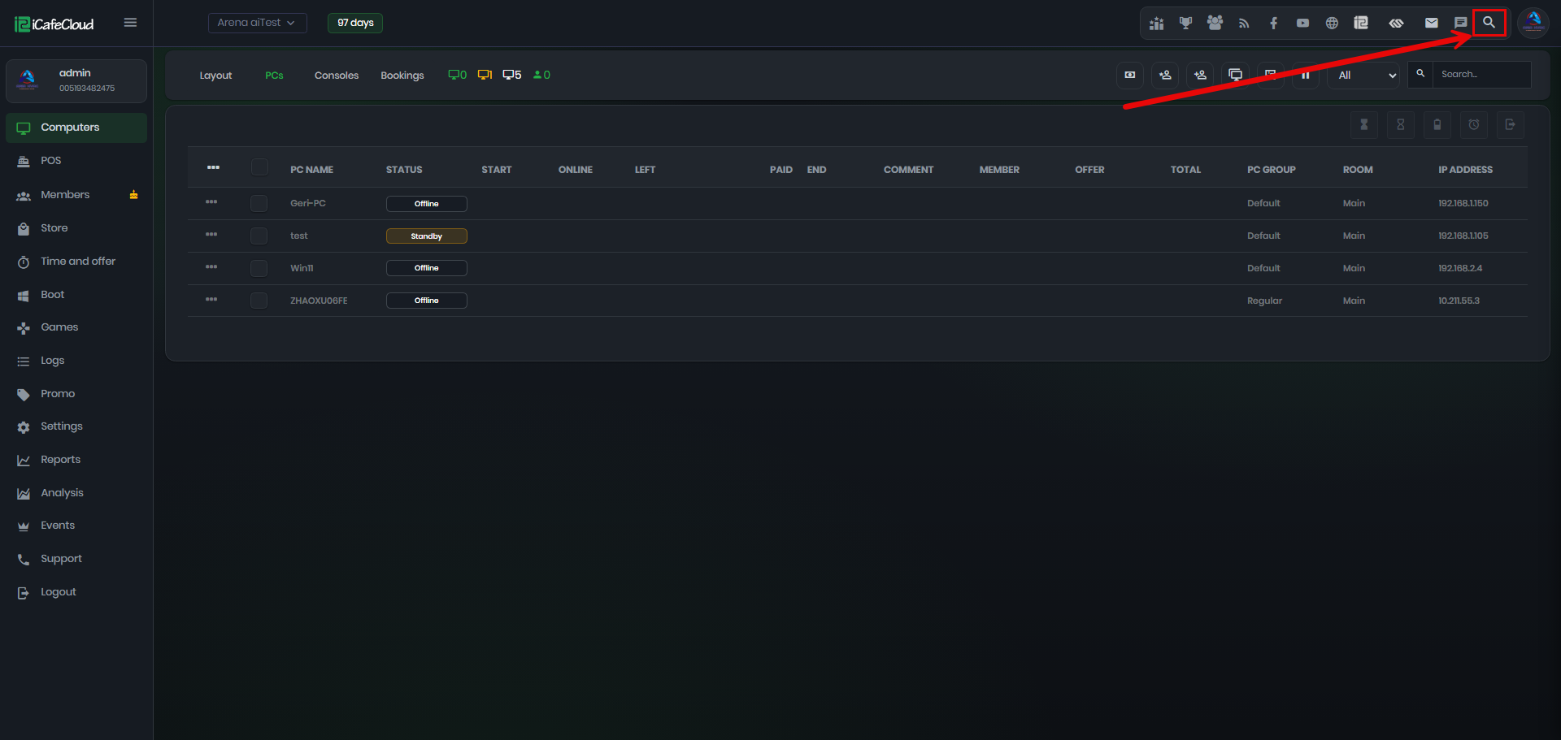The width and height of the screenshot is (1561, 740).
Task: Click the 97 days license badge
Action: click(x=355, y=23)
